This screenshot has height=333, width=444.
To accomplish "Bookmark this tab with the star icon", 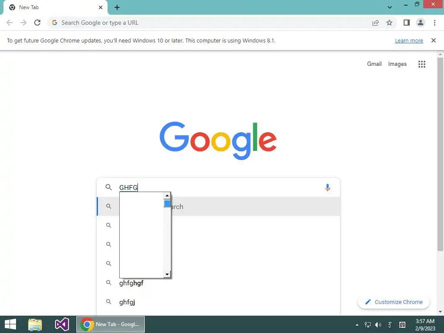I will pos(389,23).
